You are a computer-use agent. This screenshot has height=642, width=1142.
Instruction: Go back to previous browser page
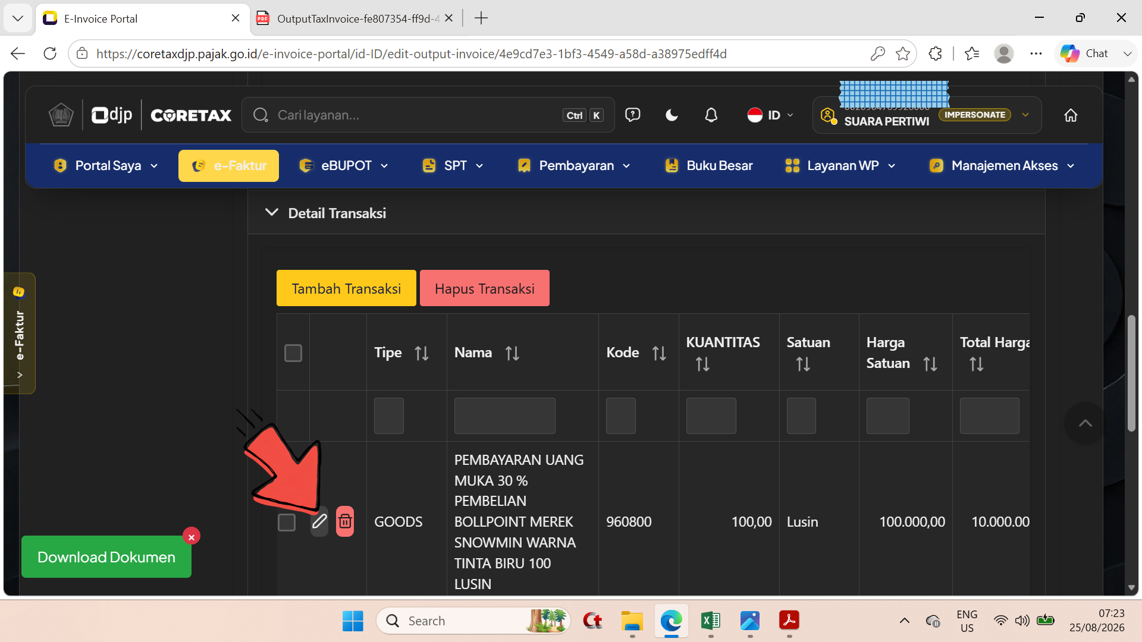point(18,53)
